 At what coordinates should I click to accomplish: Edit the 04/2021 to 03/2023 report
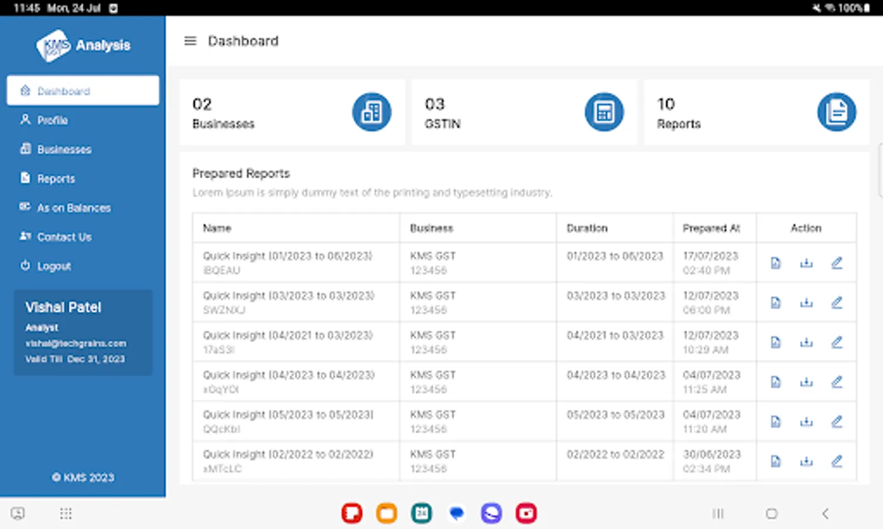click(x=837, y=342)
